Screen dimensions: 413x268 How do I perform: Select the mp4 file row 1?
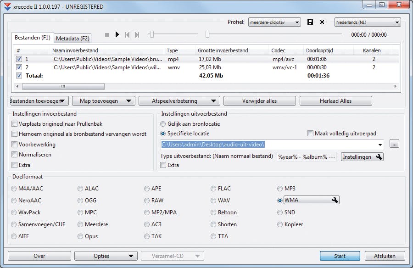(x=207, y=59)
